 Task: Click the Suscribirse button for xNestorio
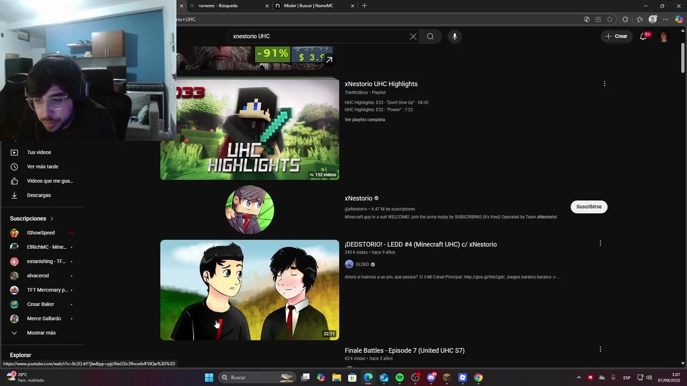point(589,206)
